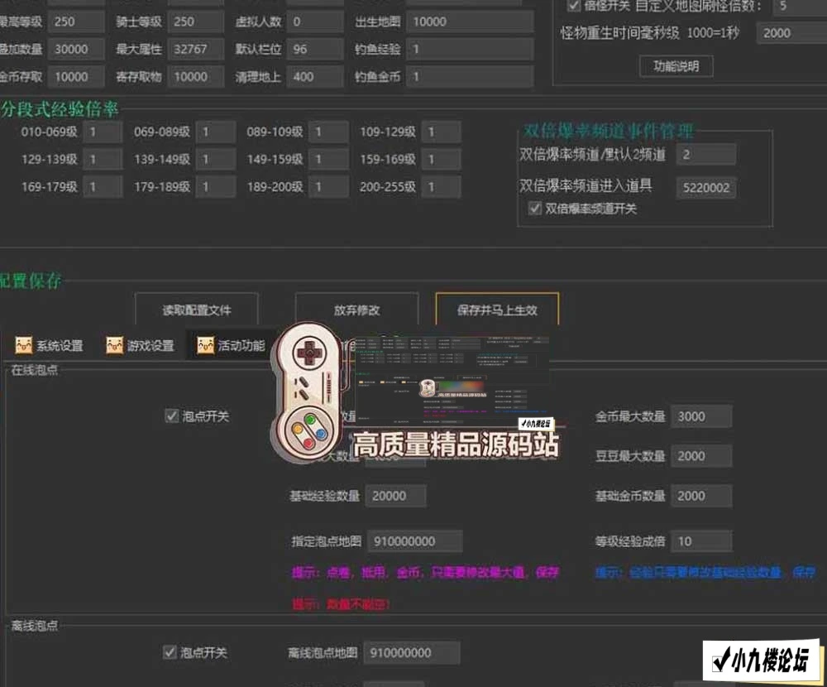Click the 基础经验数量 field showing 20000

[395, 496]
